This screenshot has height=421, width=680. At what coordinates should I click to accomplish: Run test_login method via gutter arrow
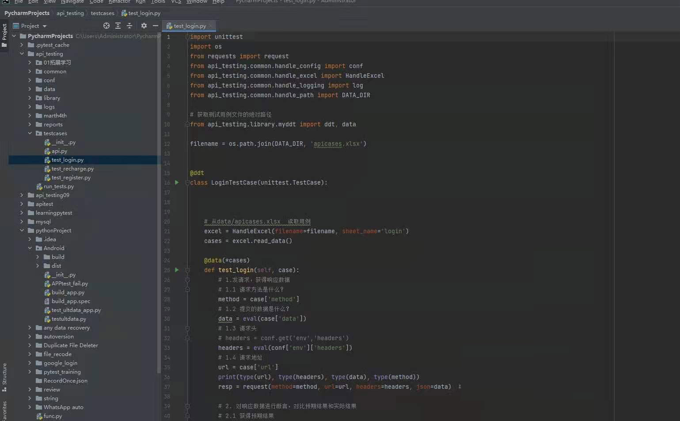(x=177, y=270)
